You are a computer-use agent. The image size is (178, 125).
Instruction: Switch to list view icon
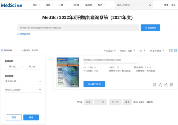pyautogui.click(x=175, y=50)
